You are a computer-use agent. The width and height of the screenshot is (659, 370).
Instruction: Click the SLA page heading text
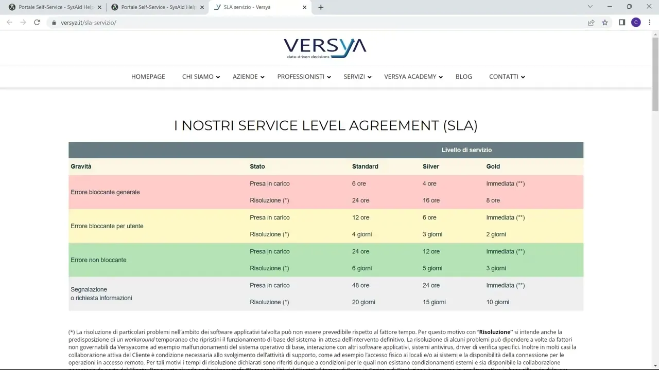click(x=326, y=125)
